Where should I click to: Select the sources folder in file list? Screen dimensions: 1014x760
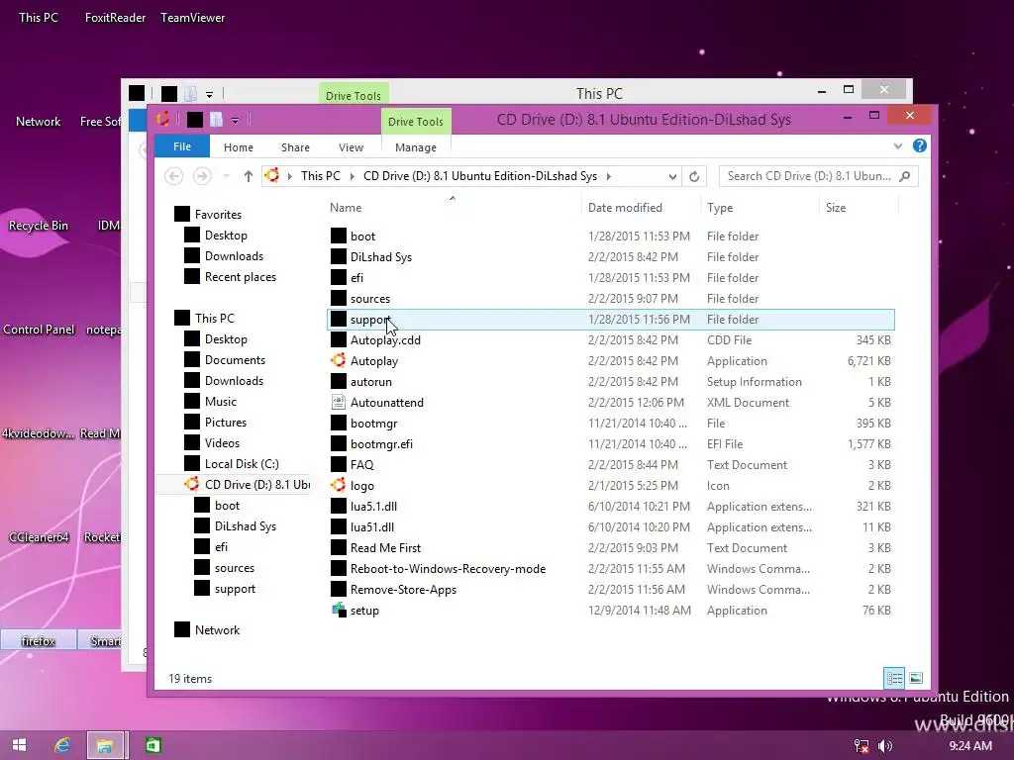(370, 299)
